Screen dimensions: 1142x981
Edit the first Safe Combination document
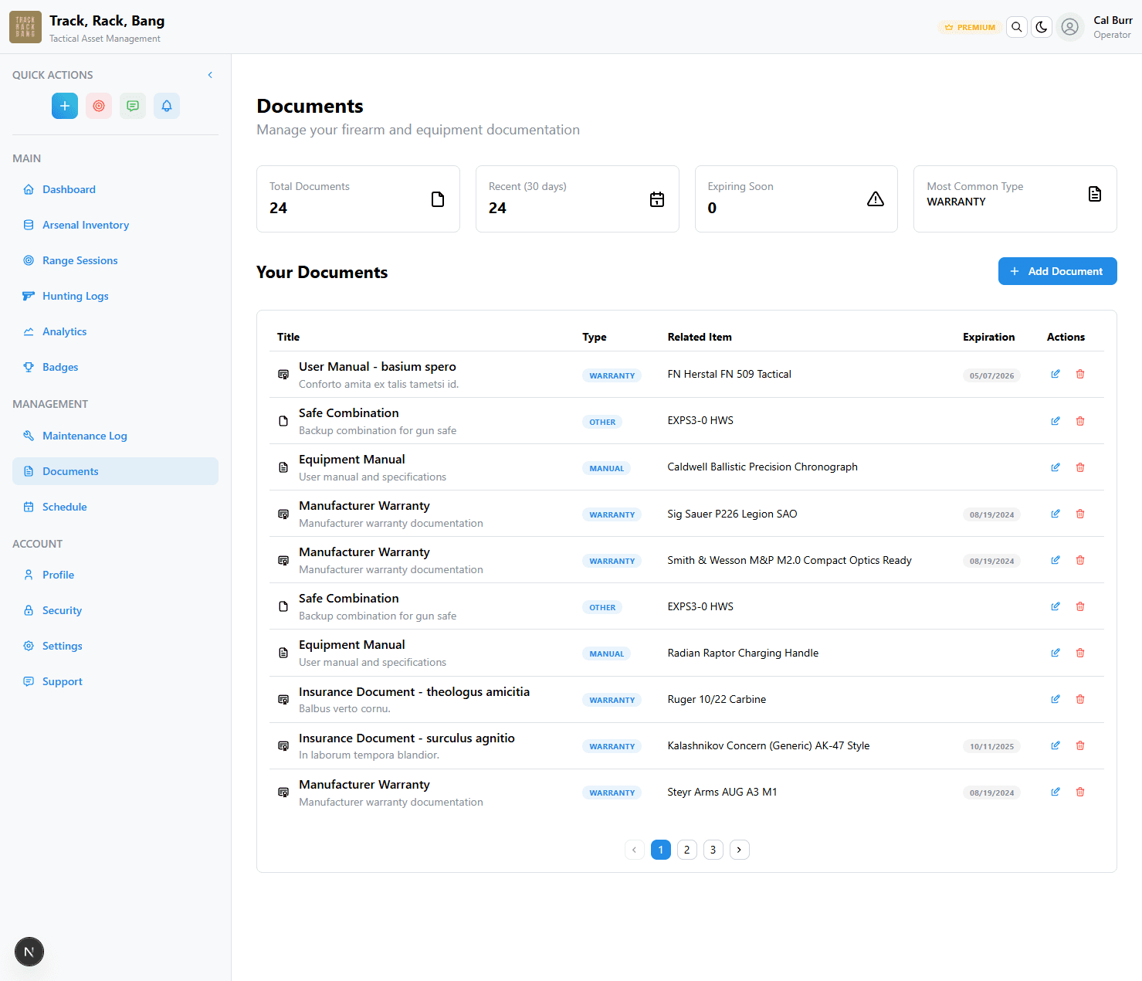click(x=1056, y=421)
